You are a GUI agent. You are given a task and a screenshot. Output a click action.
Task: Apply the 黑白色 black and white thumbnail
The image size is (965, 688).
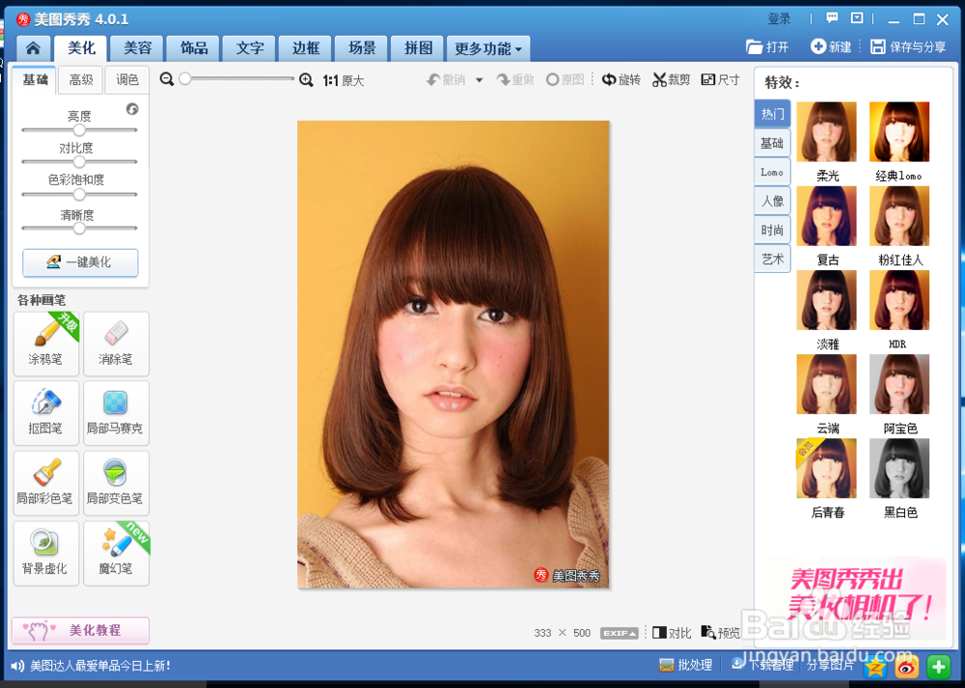pos(899,468)
